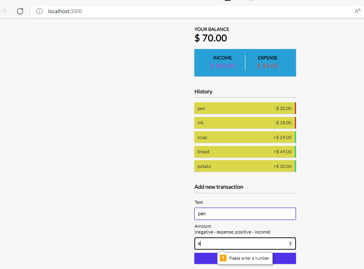The width and height of the screenshot is (364, 269).
Task: Activate the Read aloud icon in browser toolbar
Action: (x=357, y=11)
